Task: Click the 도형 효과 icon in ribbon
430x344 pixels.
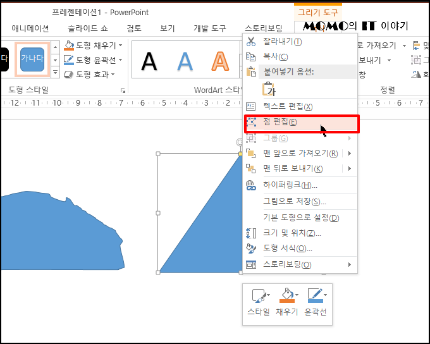Action: click(68, 75)
